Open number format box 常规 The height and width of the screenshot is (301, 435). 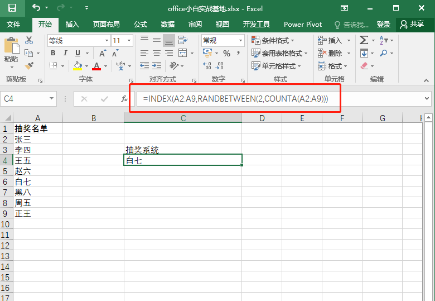(223, 41)
